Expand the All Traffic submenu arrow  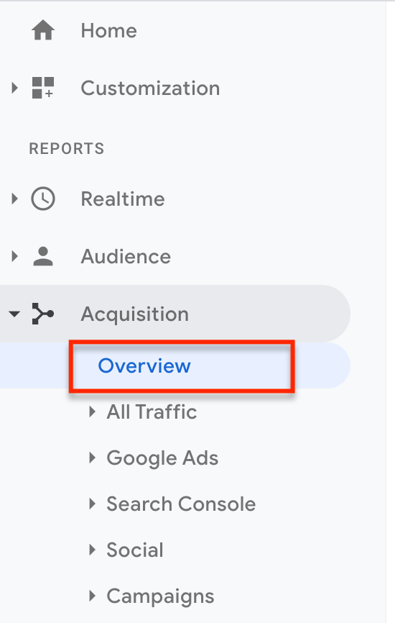(x=93, y=411)
